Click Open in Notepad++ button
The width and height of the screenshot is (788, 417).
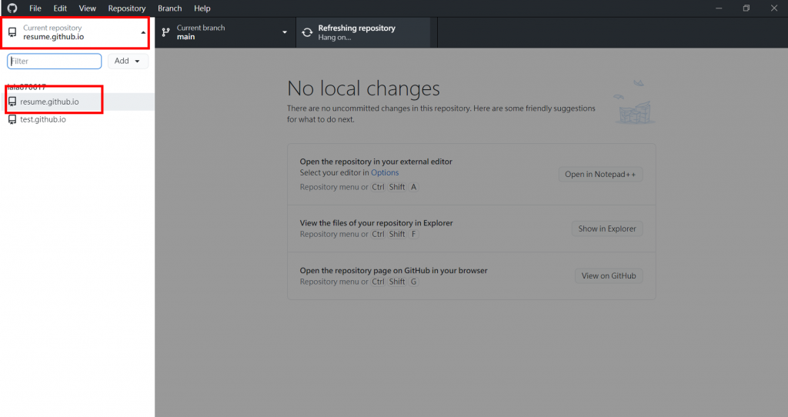[x=600, y=175]
